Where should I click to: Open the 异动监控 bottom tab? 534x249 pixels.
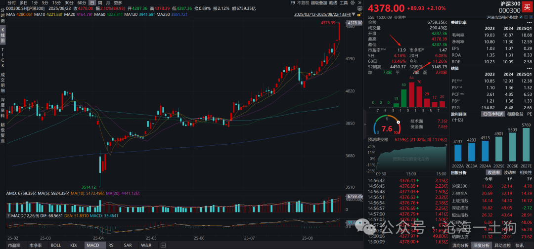point(502,245)
